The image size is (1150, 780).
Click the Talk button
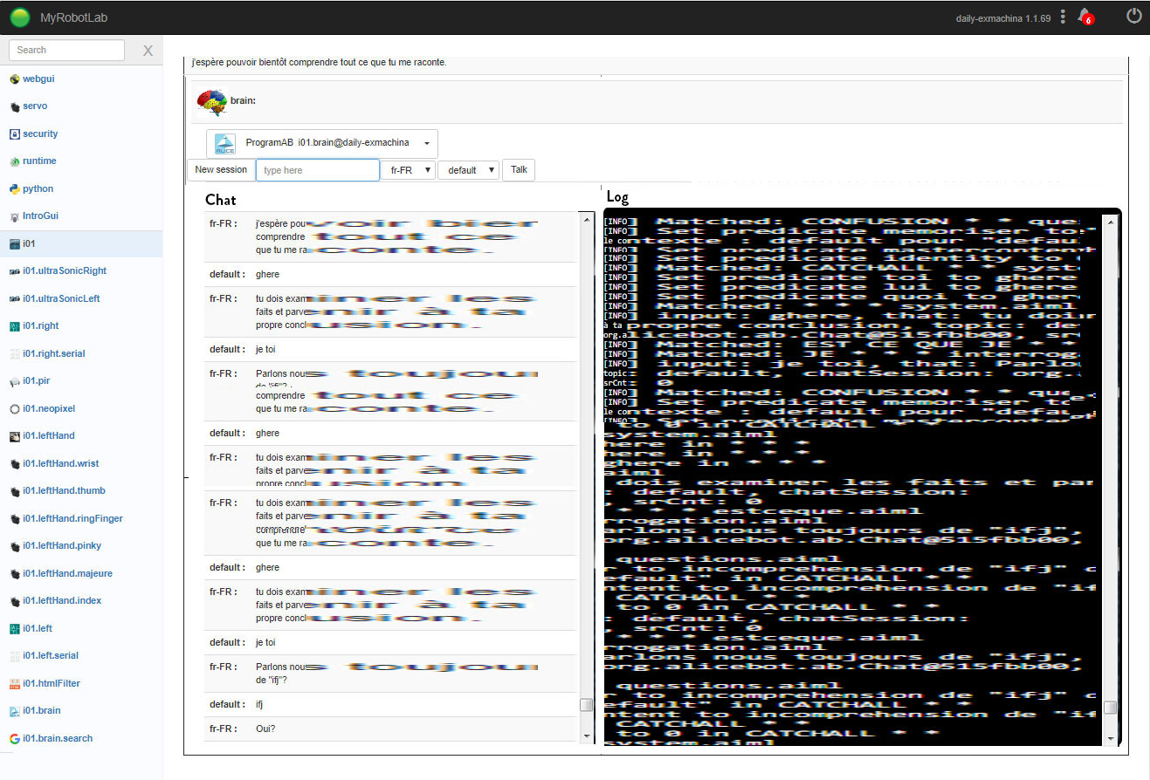pyautogui.click(x=519, y=170)
